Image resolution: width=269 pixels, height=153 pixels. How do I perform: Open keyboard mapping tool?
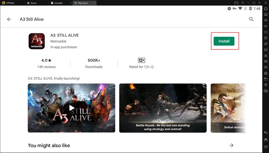coord(266,14)
